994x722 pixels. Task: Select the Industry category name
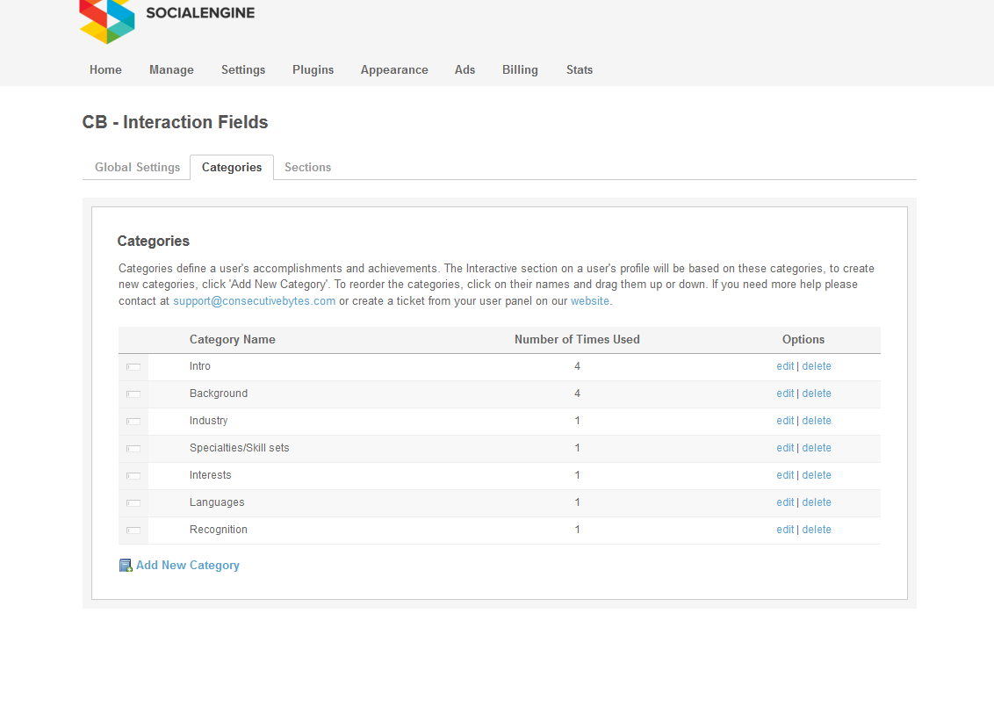(209, 421)
